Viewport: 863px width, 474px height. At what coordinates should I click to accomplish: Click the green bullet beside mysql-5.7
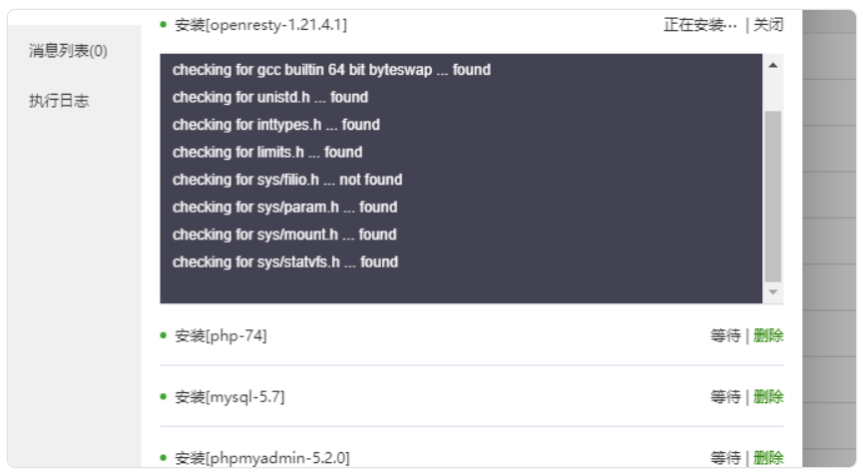[163, 396]
